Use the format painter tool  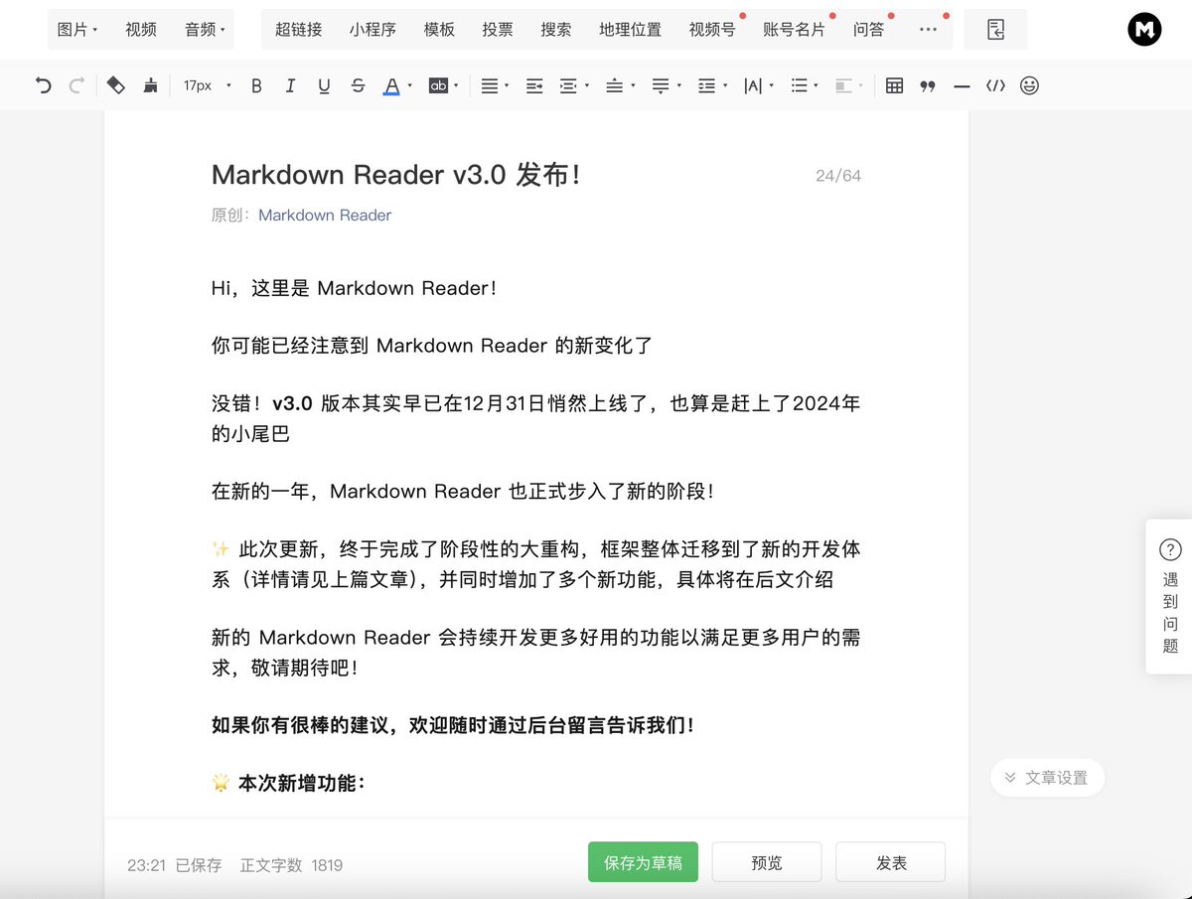pos(150,85)
